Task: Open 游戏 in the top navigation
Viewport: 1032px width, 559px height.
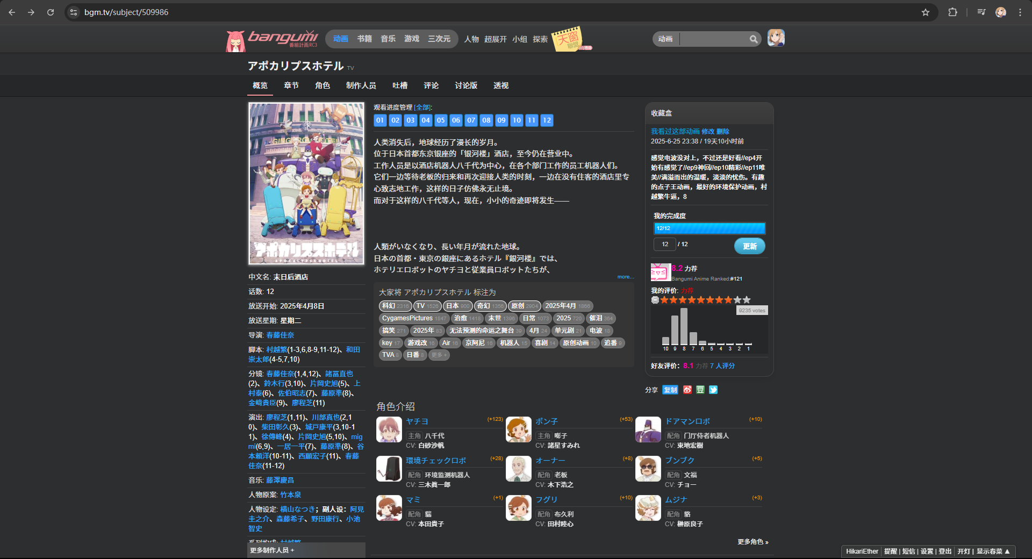Action: click(412, 39)
